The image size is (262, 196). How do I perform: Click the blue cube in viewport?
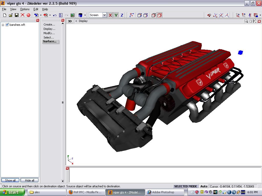pos(240,53)
